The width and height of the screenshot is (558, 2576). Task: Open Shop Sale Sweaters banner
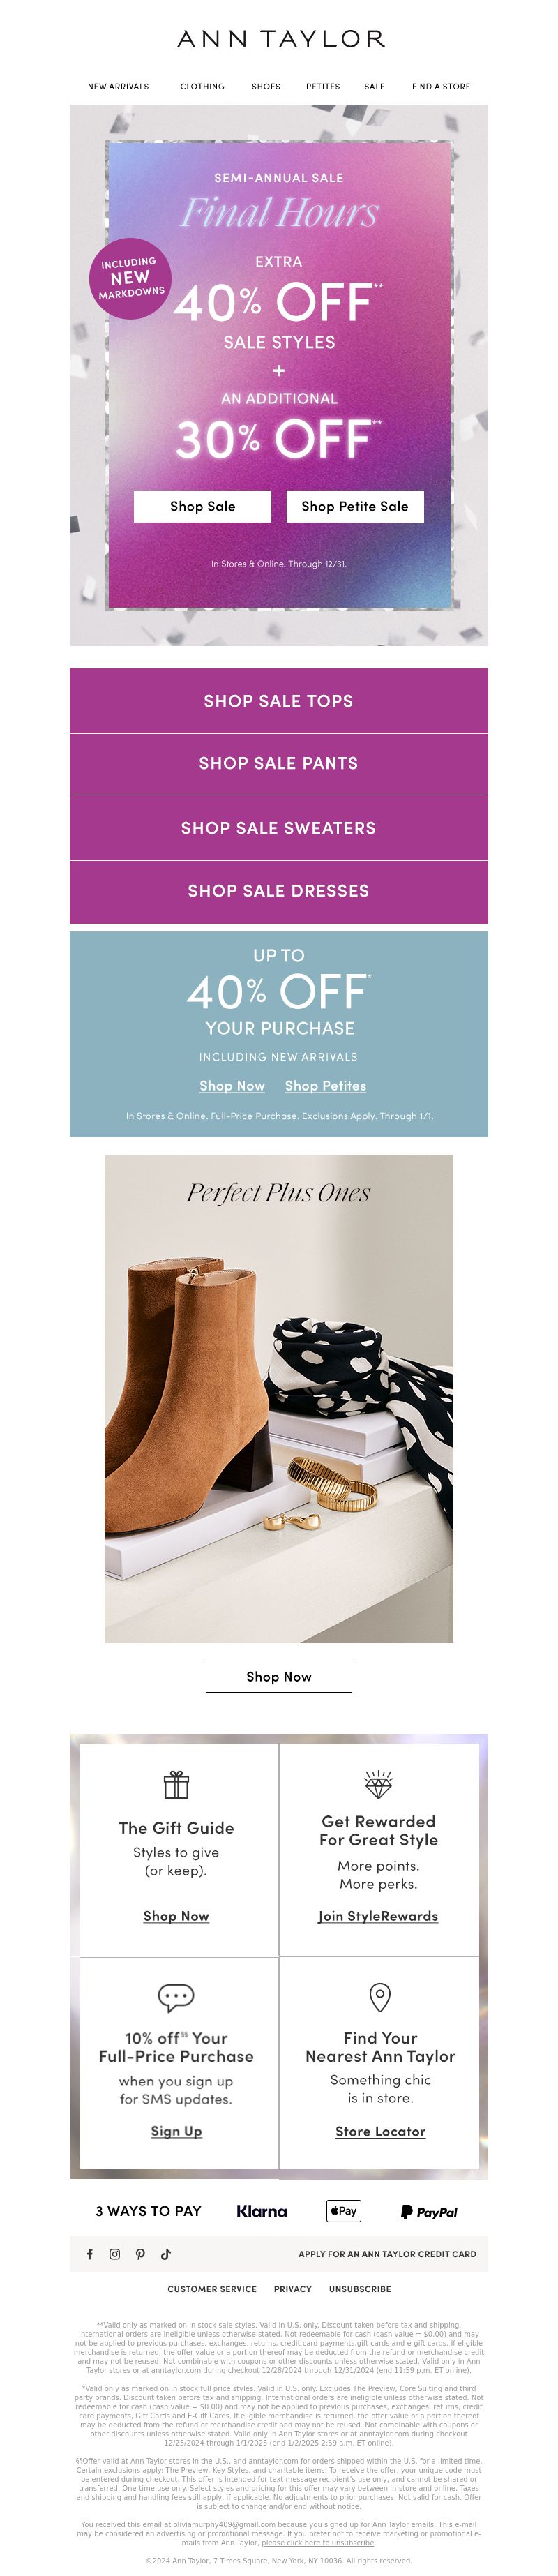[279, 828]
